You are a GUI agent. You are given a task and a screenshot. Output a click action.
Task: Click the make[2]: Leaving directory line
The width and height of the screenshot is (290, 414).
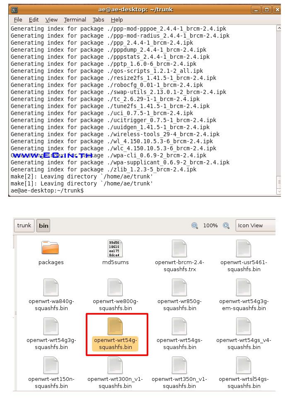[x=82, y=176]
